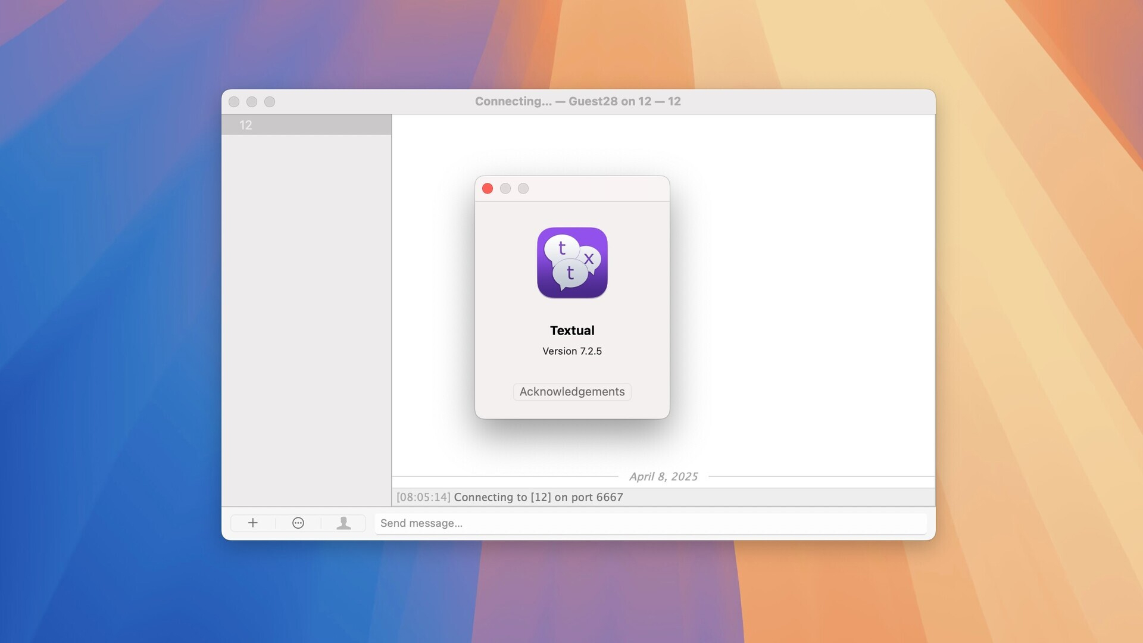Select server 12 in the sidebar

coord(307,124)
